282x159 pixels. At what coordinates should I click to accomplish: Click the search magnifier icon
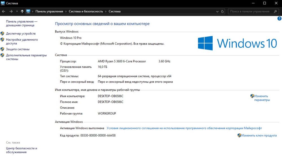point(275,12)
